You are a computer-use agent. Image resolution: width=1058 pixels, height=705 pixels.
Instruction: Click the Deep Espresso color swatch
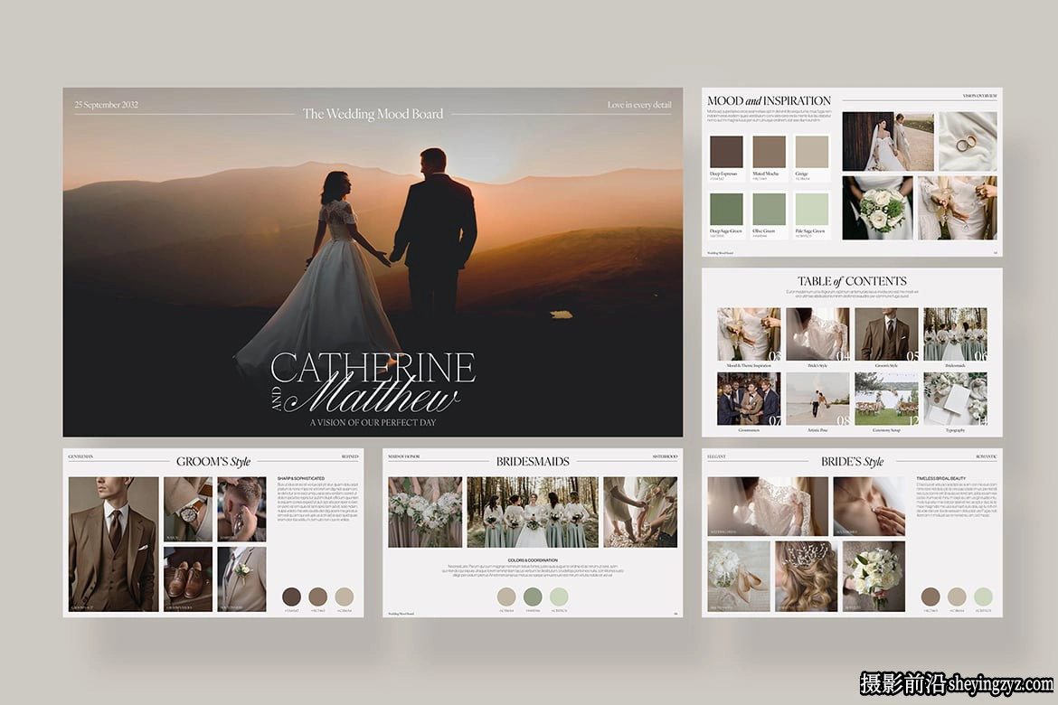tap(726, 152)
